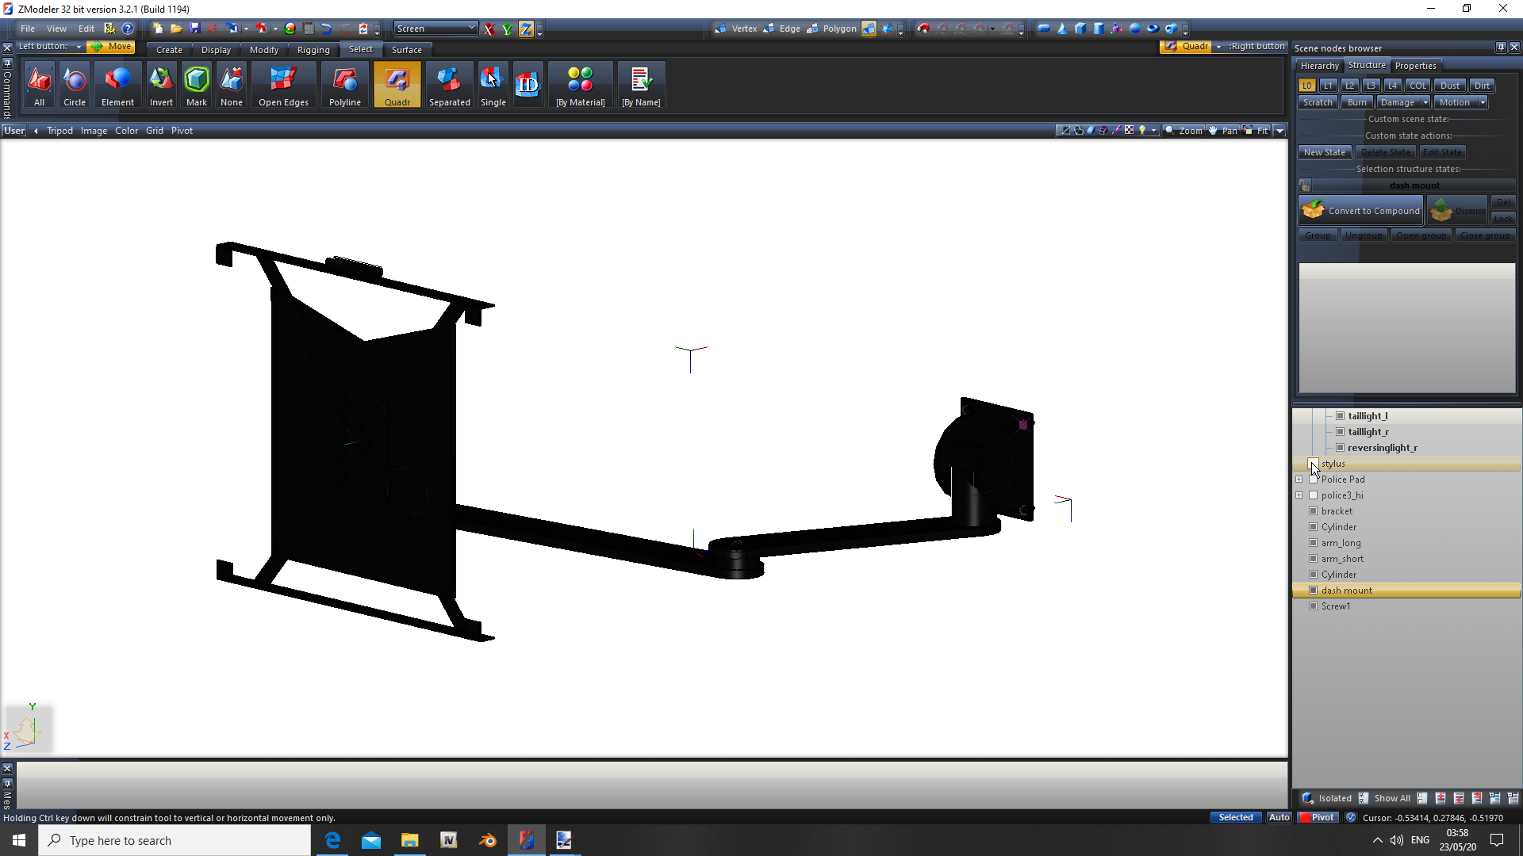Open the Modify tab

click(x=263, y=50)
